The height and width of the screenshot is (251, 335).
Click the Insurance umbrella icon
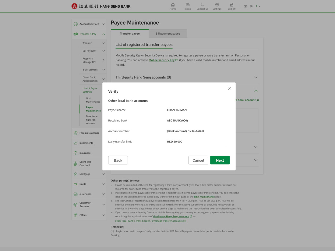tap(76, 153)
